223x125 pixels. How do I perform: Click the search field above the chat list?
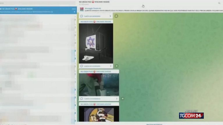tap(38, 3)
